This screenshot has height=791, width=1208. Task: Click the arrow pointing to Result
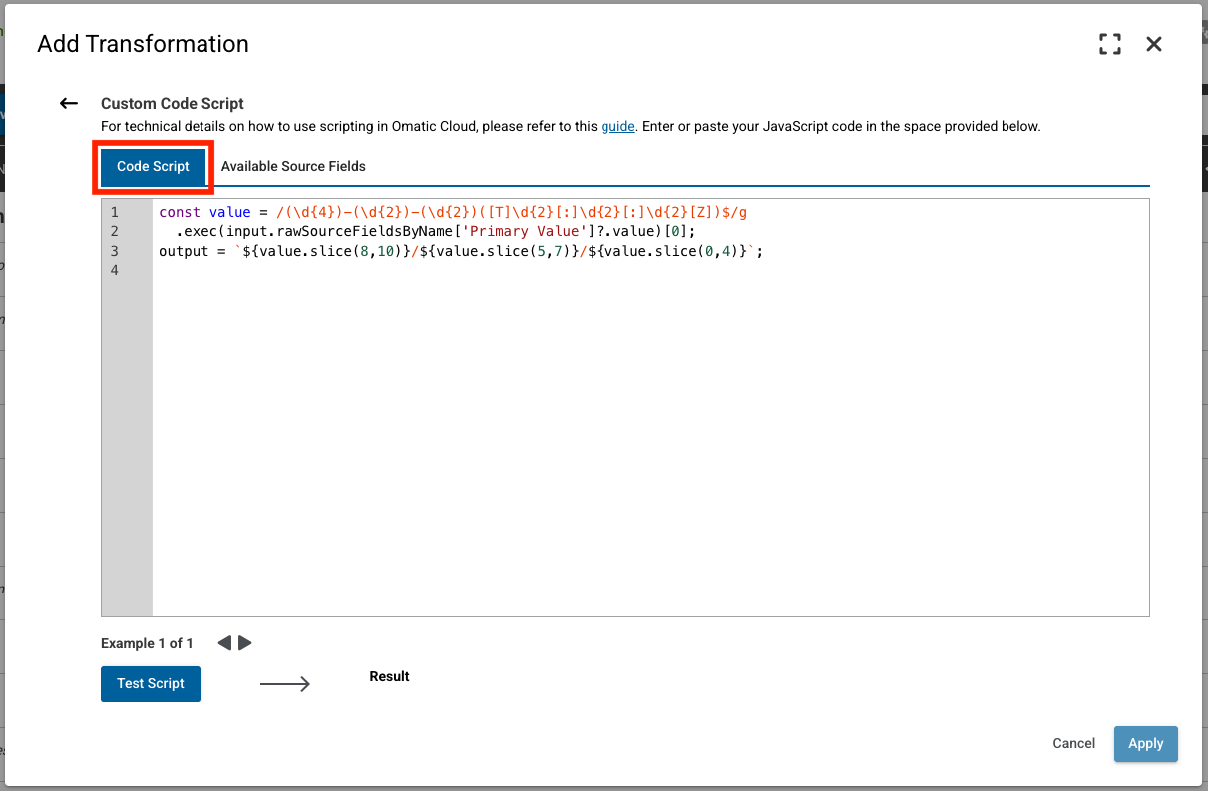pyautogui.click(x=285, y=683)
